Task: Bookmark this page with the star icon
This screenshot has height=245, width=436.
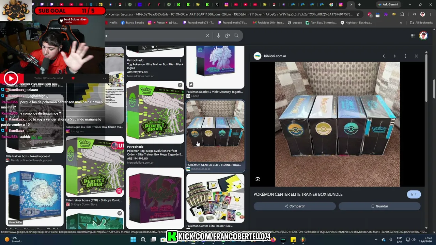Action: [358, 14]
